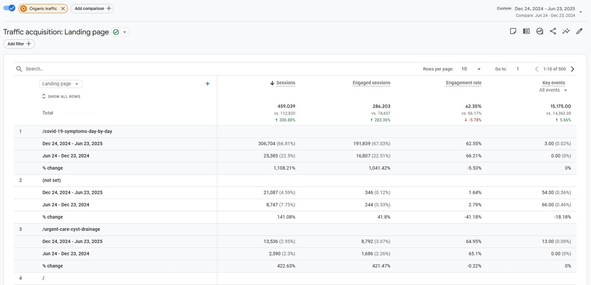Change the Rows per page dropdown
591x285 pixels.
pyautogui.click(x=471, y=69)
